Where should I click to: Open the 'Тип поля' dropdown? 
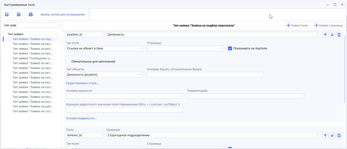pyautogui.click(x=104, y=48)
